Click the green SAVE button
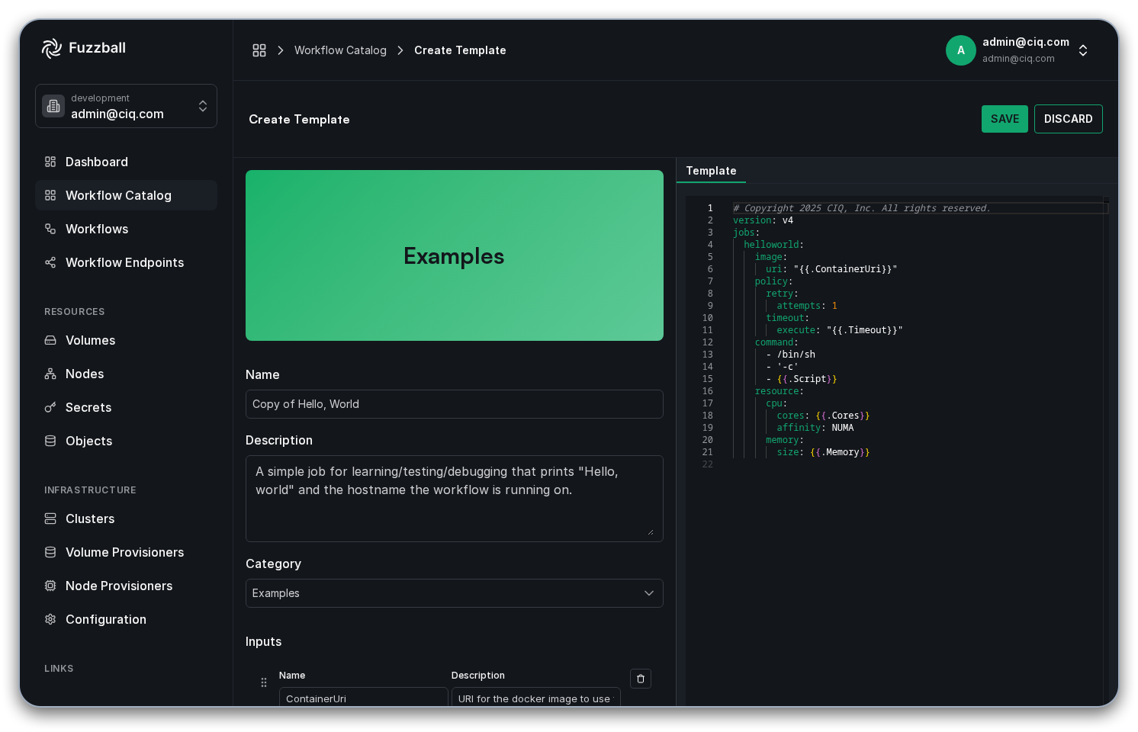1138x732 pixels. [x=1005, y=119]
